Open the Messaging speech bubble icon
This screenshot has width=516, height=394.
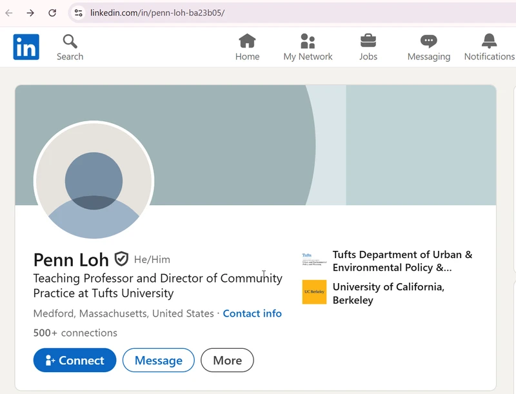pos(428,41)
